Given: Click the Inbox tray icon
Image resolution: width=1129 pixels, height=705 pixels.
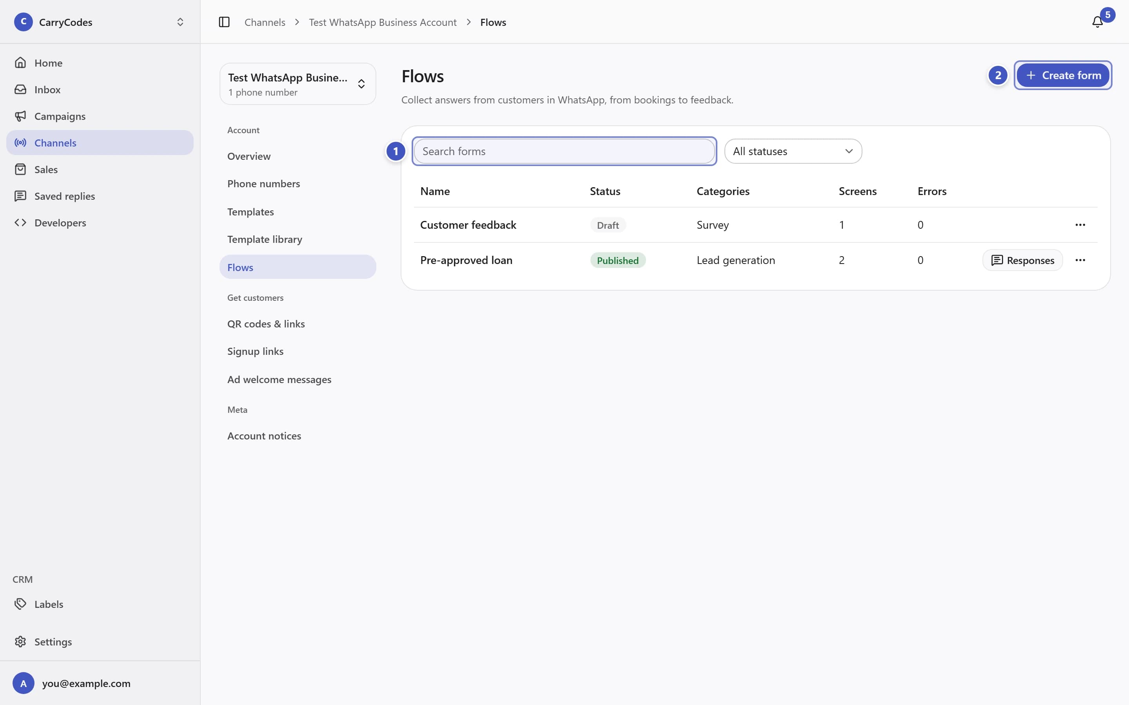Looking at the screenshot, I should 20,89.
